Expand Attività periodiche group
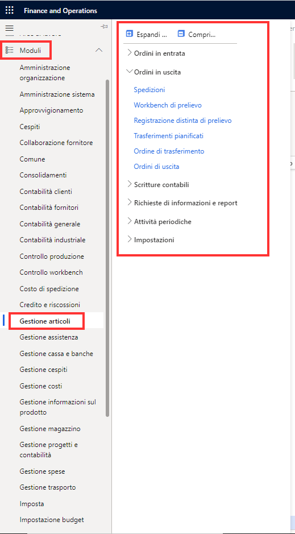Viewport: 295px width, 534px height. coord(129,221)
